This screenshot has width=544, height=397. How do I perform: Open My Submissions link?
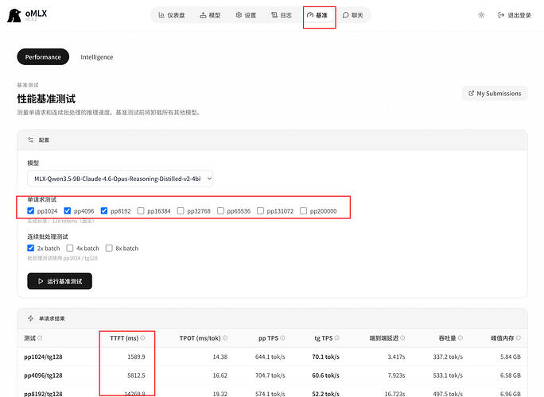[495, 94]
